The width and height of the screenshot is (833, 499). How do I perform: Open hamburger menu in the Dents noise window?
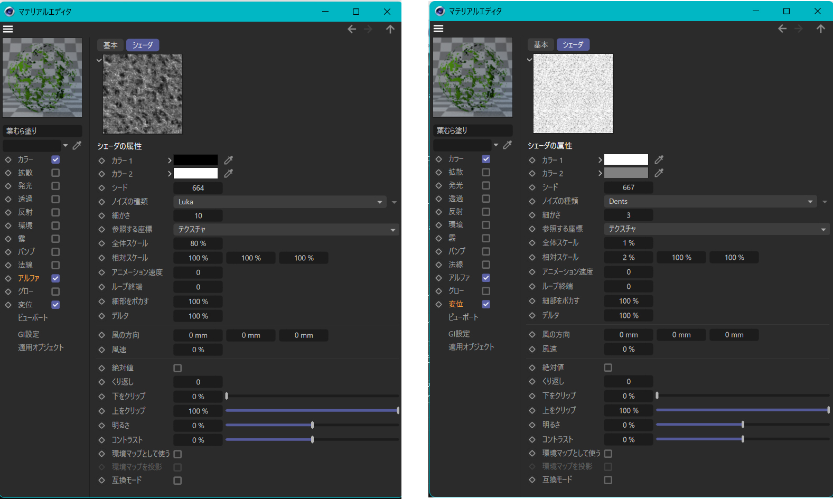click(438, 29)
